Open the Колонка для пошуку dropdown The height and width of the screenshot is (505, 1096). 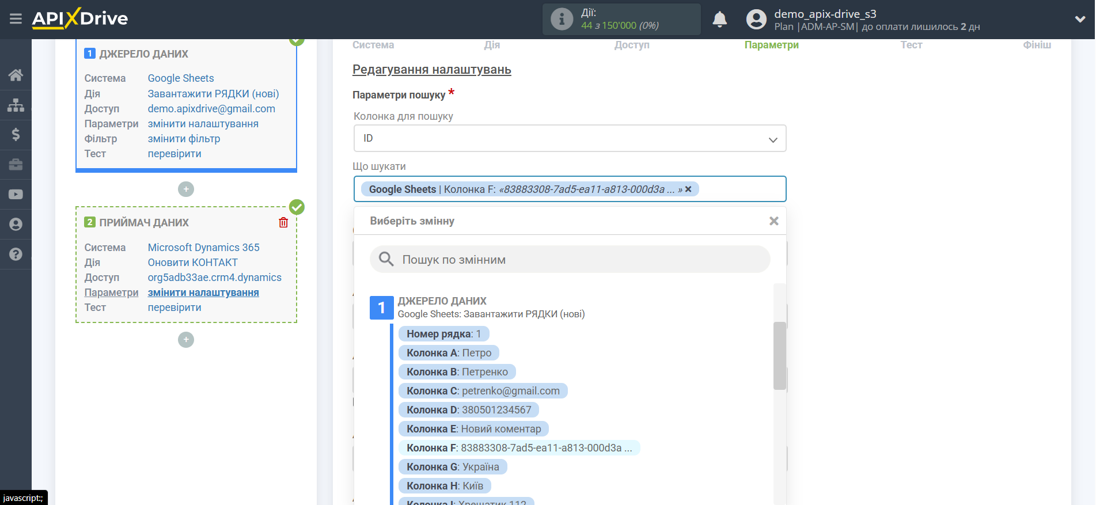pos(570,138)
